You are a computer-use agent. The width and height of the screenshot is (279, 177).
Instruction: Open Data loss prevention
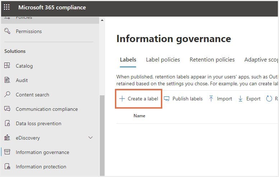(38, 123)
